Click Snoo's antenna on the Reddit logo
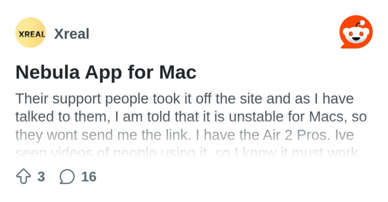388x202 pixels. click(x=360, y=24)
